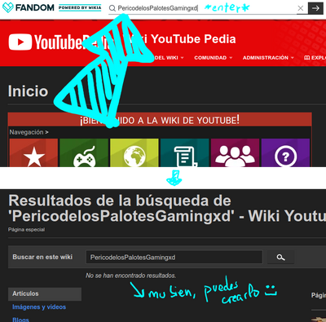Viewport: 326px width, 322px height.
Task: Open the EXPLORAR menu with book icon
Action: 315,58
